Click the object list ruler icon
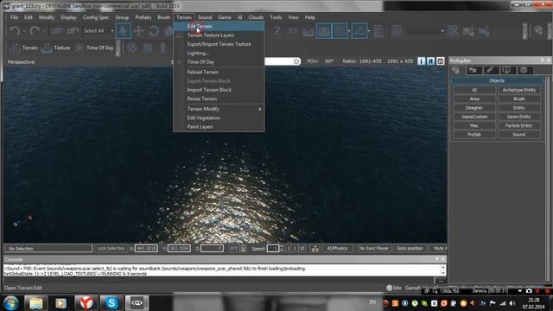This screenshot has height=311, width=553. 378,31
